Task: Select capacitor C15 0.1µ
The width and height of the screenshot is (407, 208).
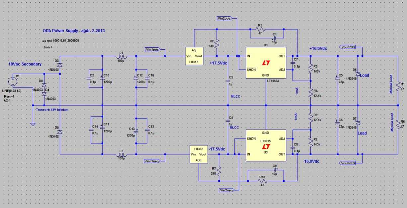Action: pos(147,130)
